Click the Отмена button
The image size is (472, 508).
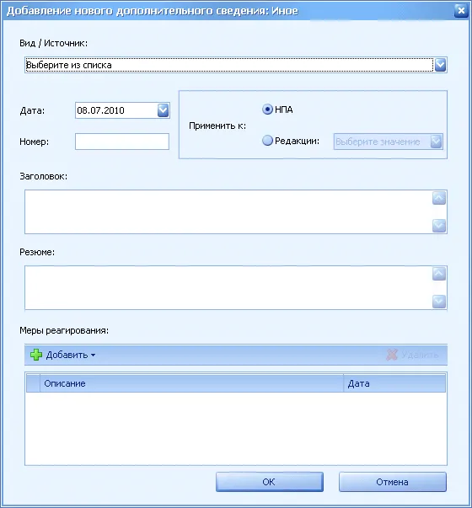pos(393,482)
